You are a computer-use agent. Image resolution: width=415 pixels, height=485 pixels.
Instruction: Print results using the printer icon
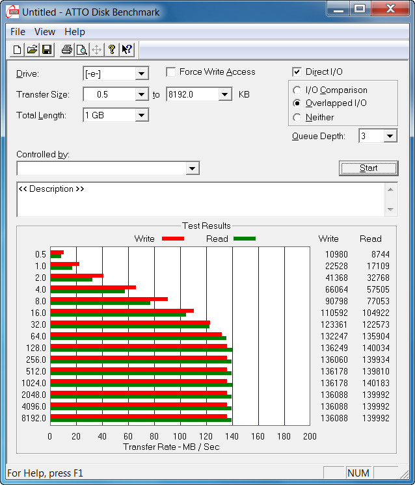pos(67,50)
